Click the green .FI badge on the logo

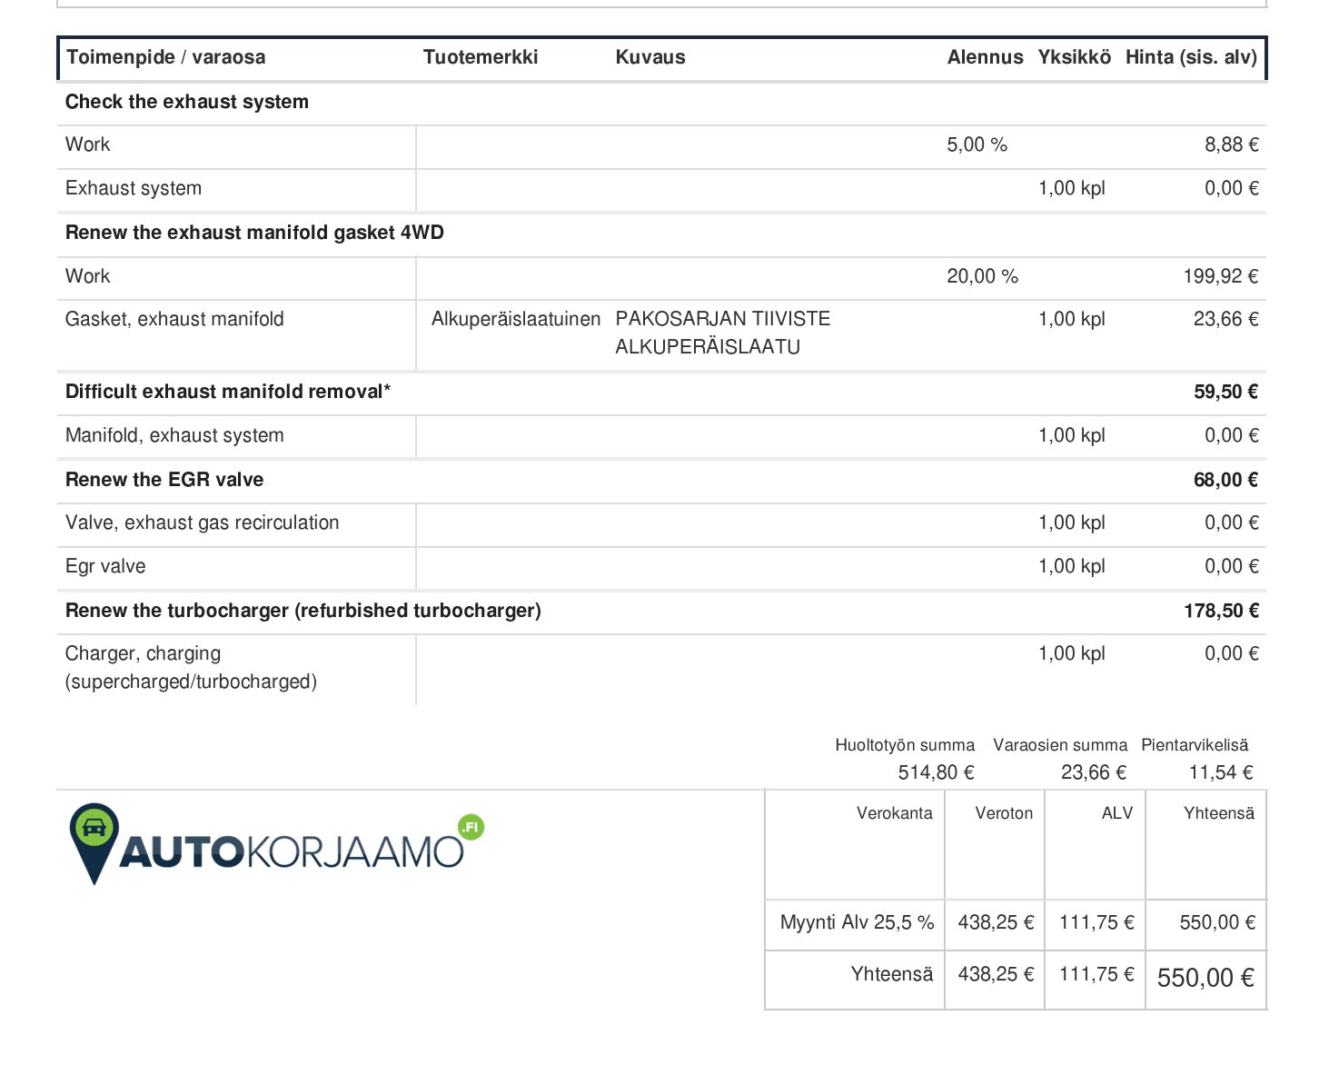coord(471,827)
